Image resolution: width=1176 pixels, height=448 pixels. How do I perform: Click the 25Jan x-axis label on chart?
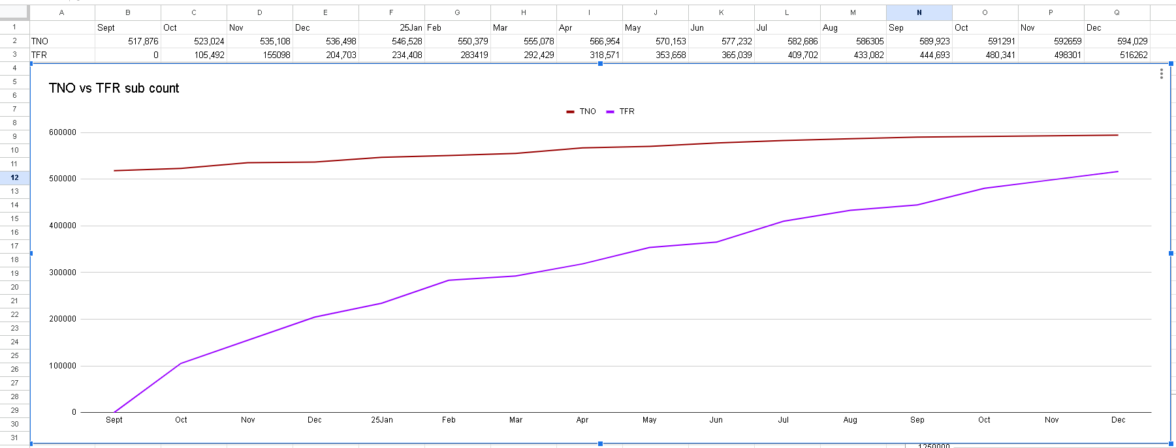382,420
